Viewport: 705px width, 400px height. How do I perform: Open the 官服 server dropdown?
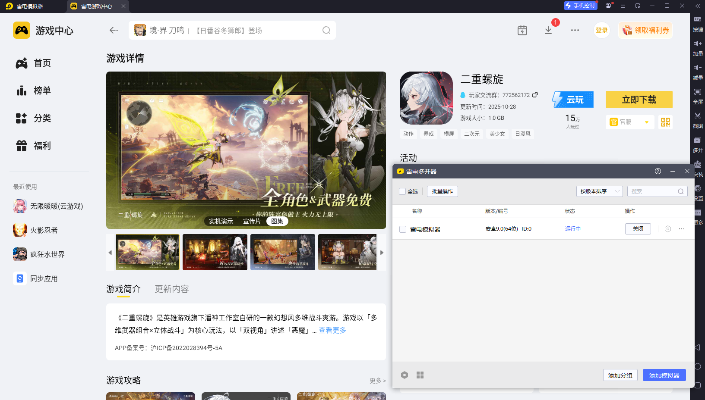click(630, 122)
